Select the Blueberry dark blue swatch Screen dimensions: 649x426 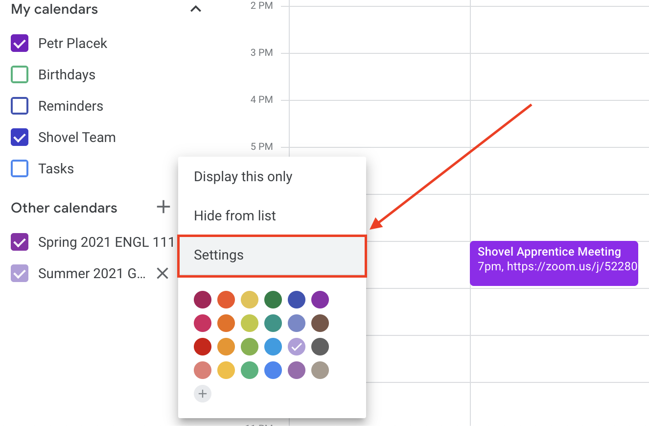pyautogui.click(x=297, y=299)
